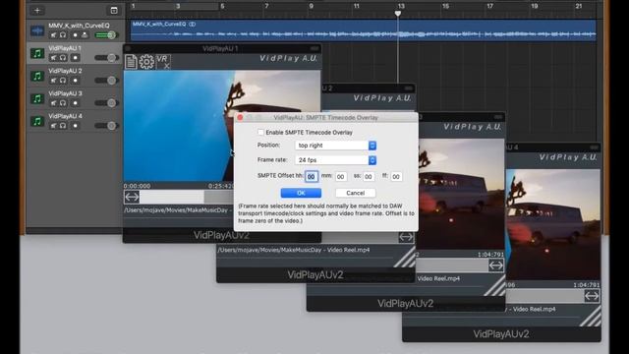Open the load-file document icon in VidPlayAU 1
The width and height of the screenshot is (629, 354).
[131, 62]
